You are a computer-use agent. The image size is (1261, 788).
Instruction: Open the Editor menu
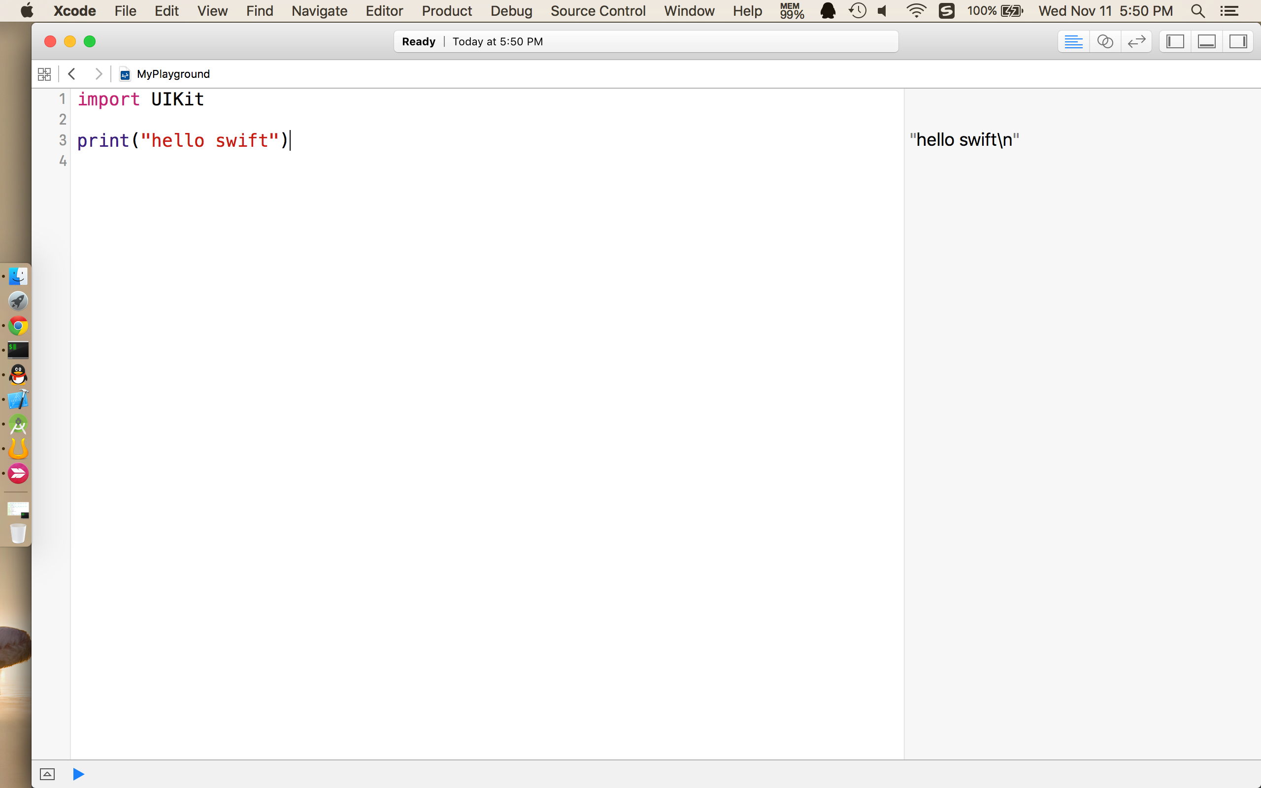click(384, 11)
